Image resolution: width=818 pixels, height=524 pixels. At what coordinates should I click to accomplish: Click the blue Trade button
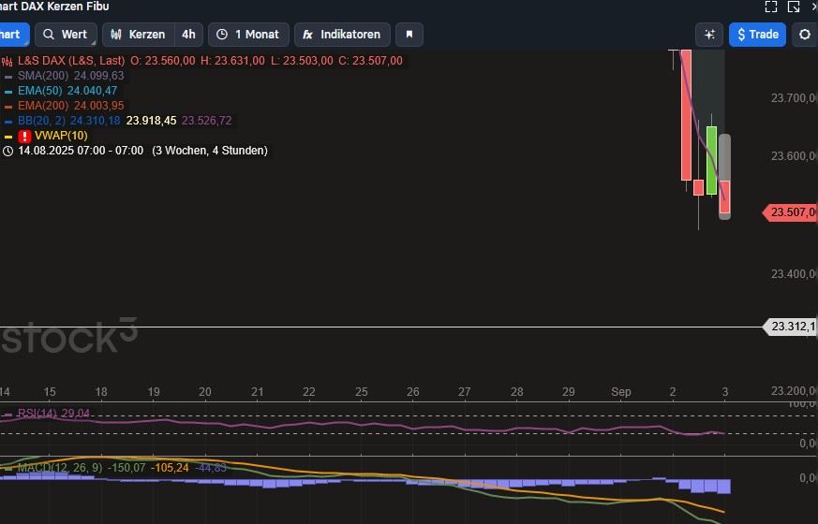[x=757, y=35]
